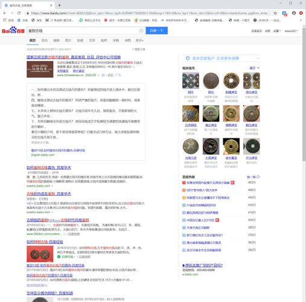Click the two-coins red thumbnail
The height and width of the screenshot is (302, 306).
40,254
